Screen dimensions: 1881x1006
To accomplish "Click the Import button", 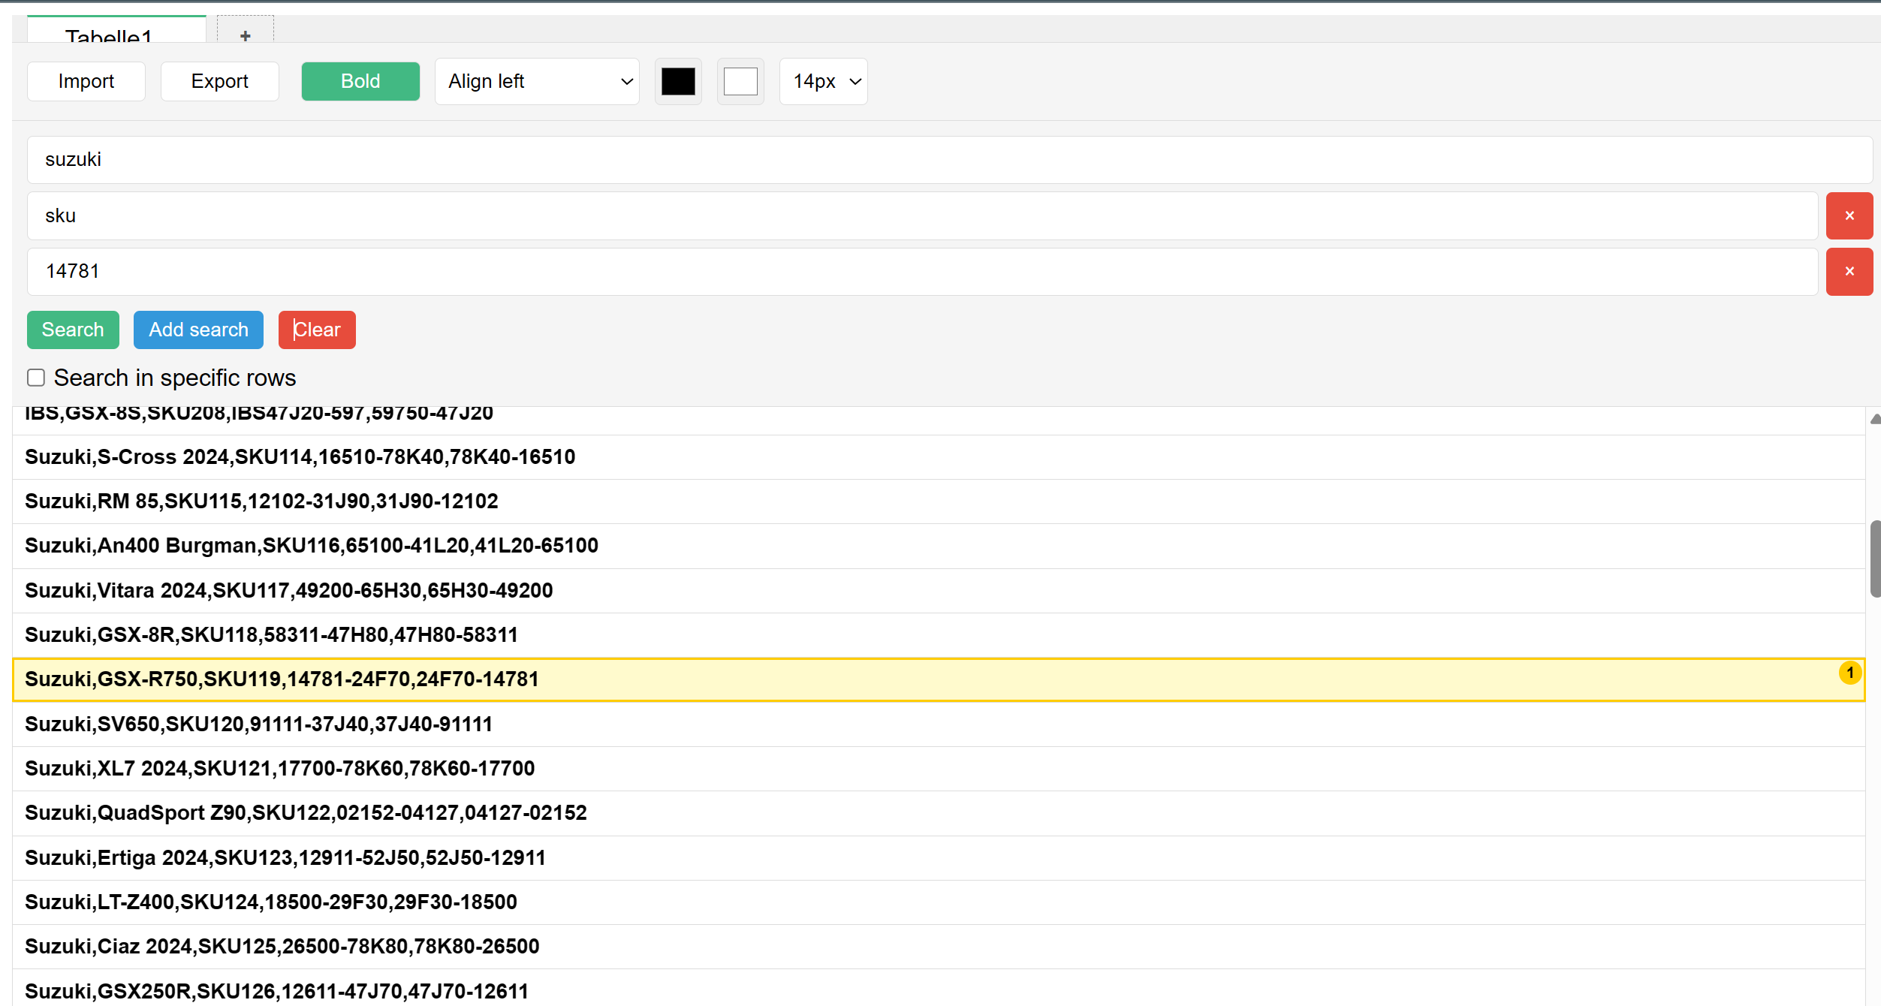I will tap(86, 81).
